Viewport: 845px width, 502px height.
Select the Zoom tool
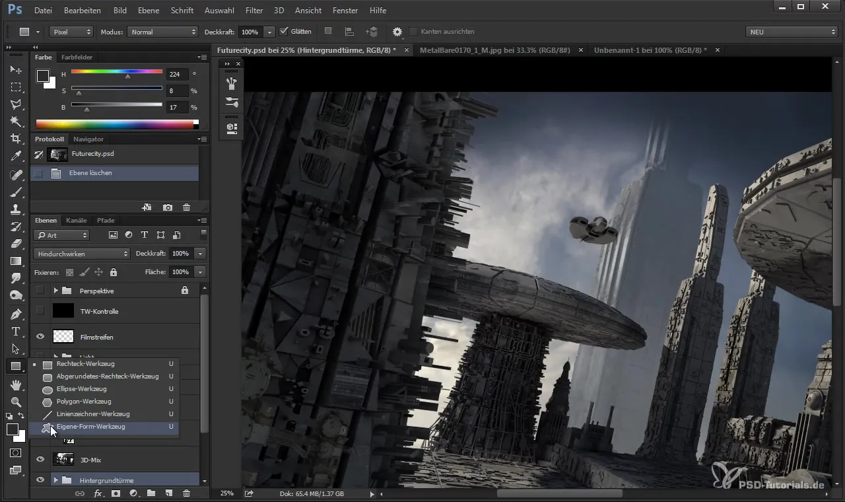16,402
